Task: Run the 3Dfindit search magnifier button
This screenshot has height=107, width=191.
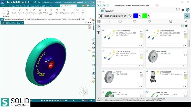Action: coord(187,16)
